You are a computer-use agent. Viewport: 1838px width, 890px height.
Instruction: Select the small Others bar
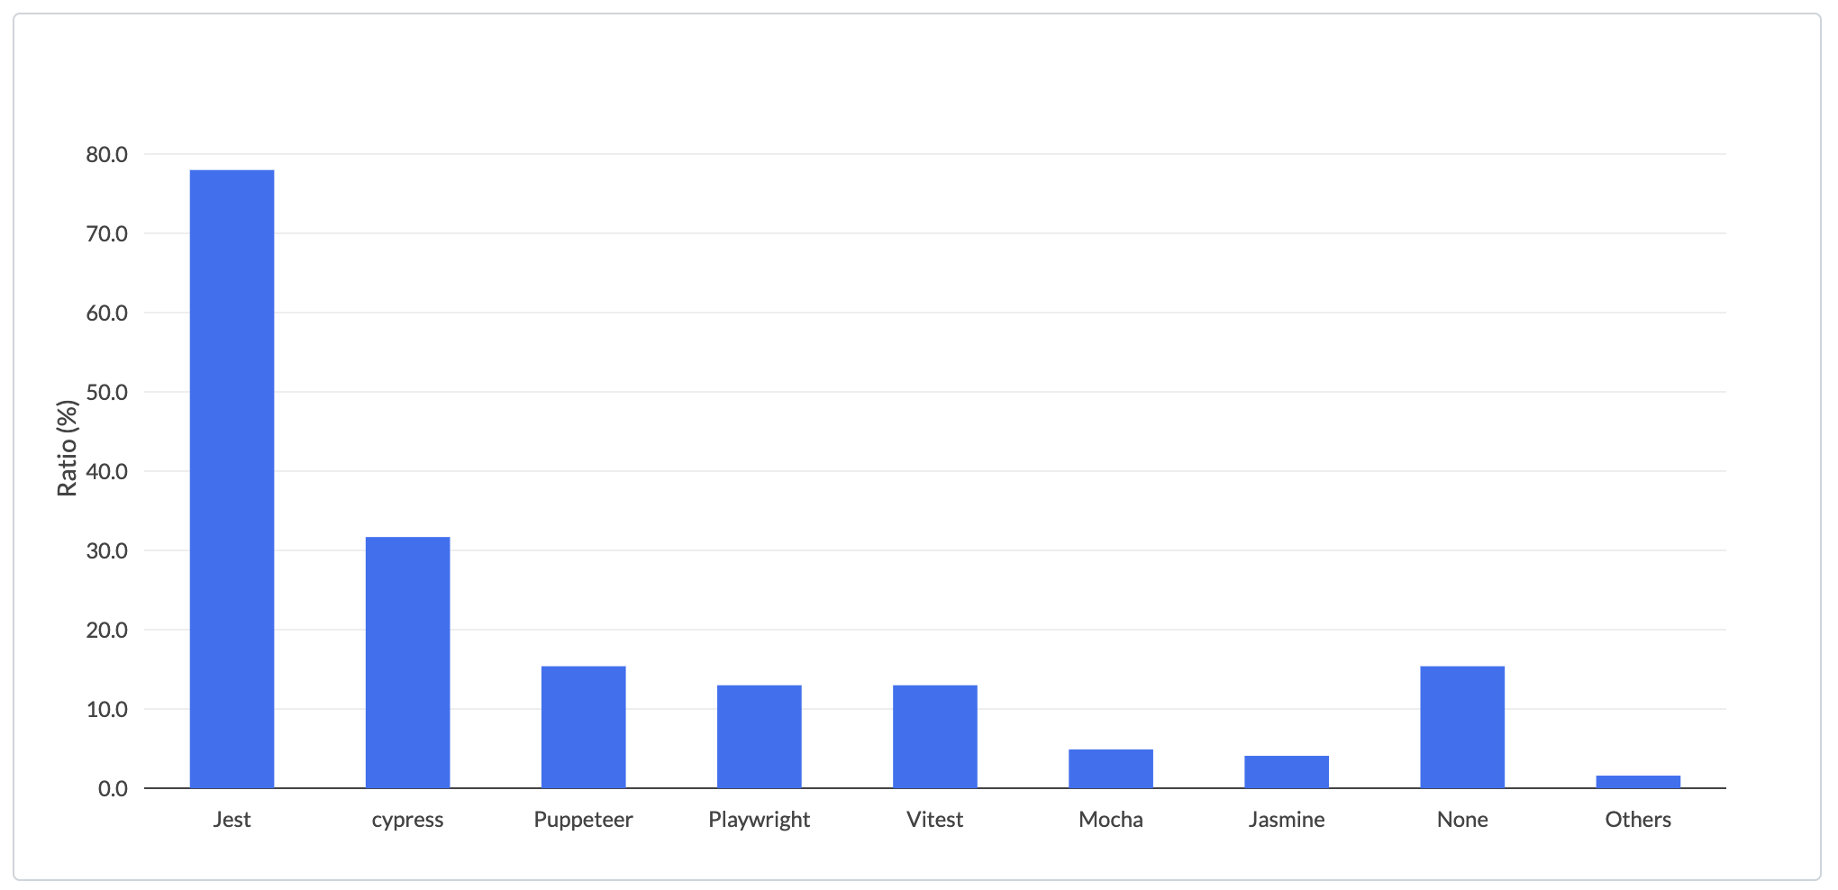tap(1637, 782)
